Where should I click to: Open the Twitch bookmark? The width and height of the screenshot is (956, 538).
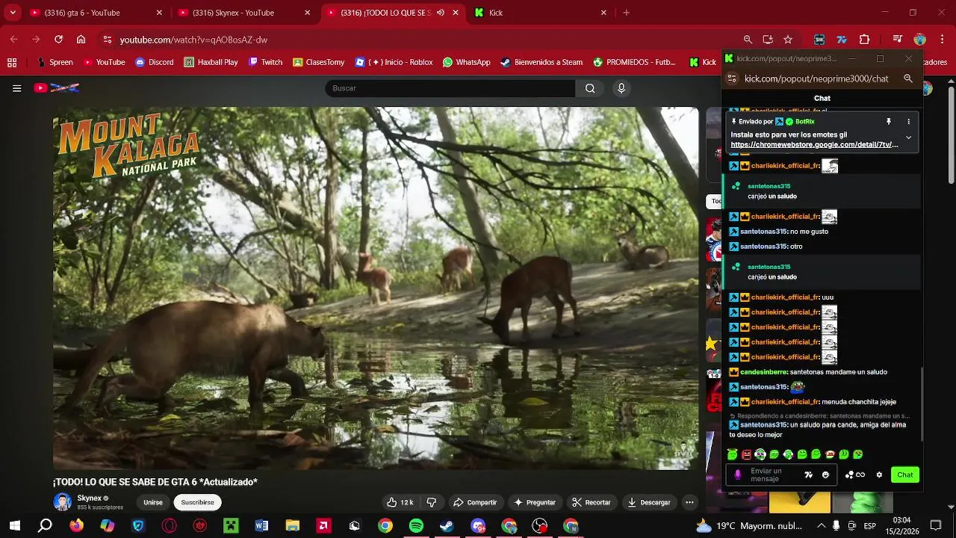click(265, 62)
